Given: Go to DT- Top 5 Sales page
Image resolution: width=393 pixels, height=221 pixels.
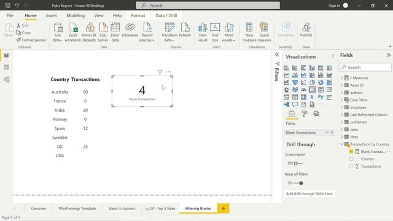Looking at the screenshot, I should [160, 209].
